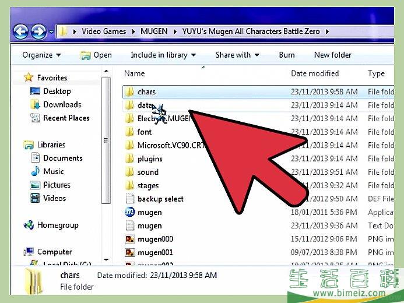Click the backup select file name
Image resolution: width=404 pixels, height=303 pixels.
[x=160, y=199]
